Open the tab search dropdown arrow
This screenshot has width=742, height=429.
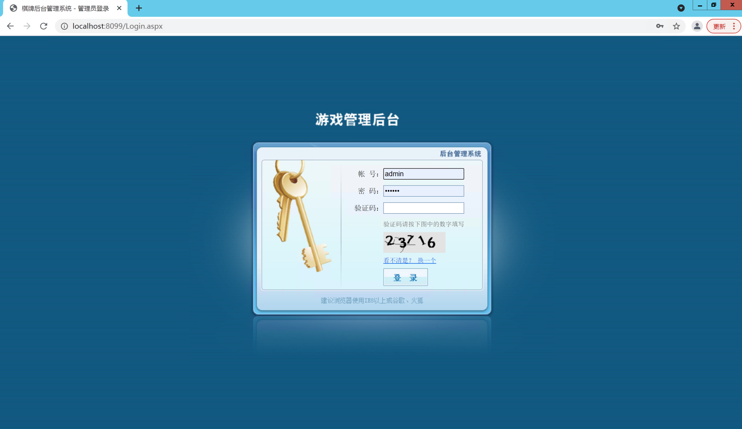[x=681, y=8]
